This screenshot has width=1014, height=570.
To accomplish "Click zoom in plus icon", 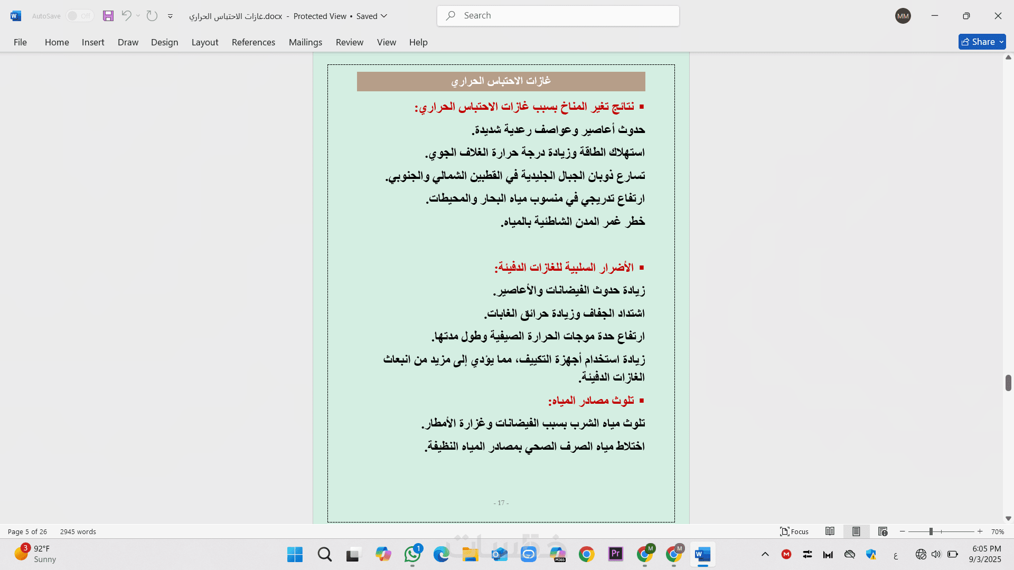I will tap(980, 531).
